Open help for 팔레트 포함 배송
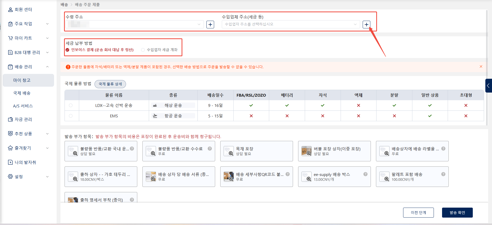This screenshot has height=225, width=492. click(x=443, y=174)
